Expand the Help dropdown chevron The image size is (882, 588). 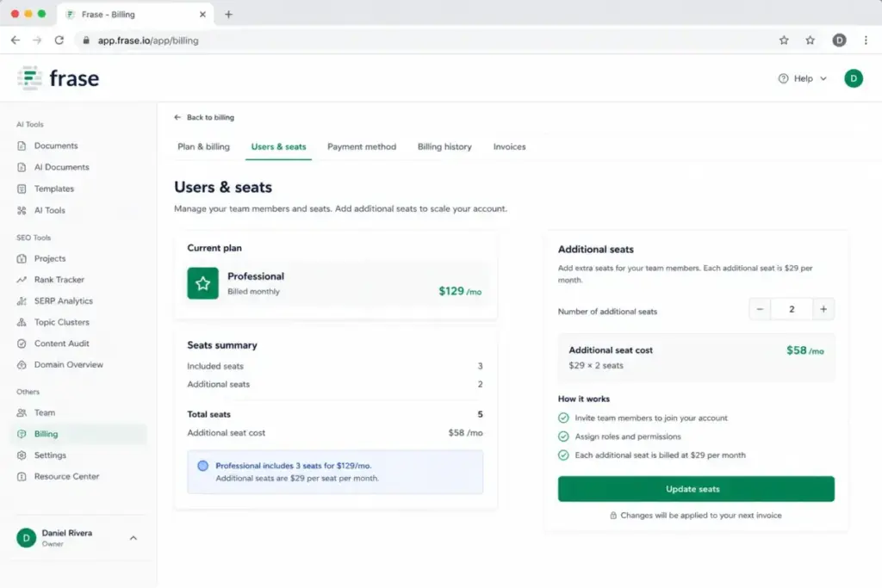tap(823, 78)
